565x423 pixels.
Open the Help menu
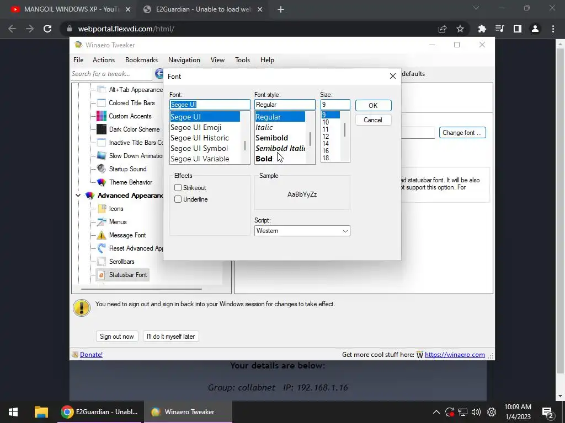(x=267, y=60)
